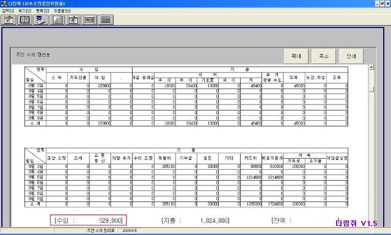Click the 소 계 label in the upper table
The image size is (391, 235).
pyautogui.click(x=35, y=123)
